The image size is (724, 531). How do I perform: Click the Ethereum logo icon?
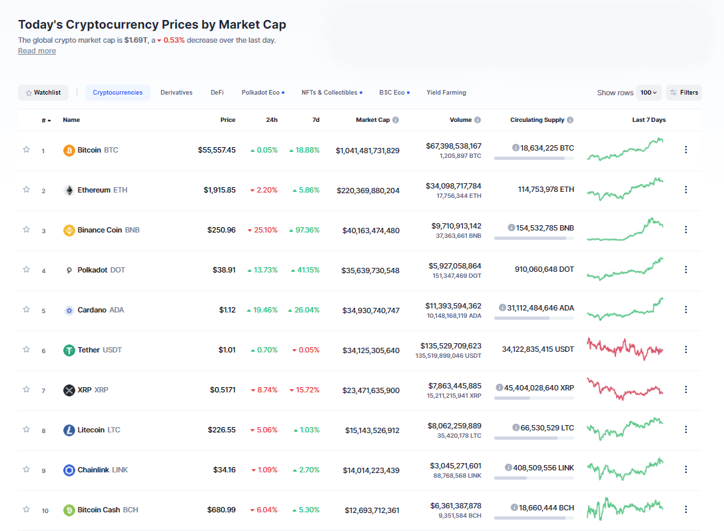pyautogui.click(x=69, y=191)
